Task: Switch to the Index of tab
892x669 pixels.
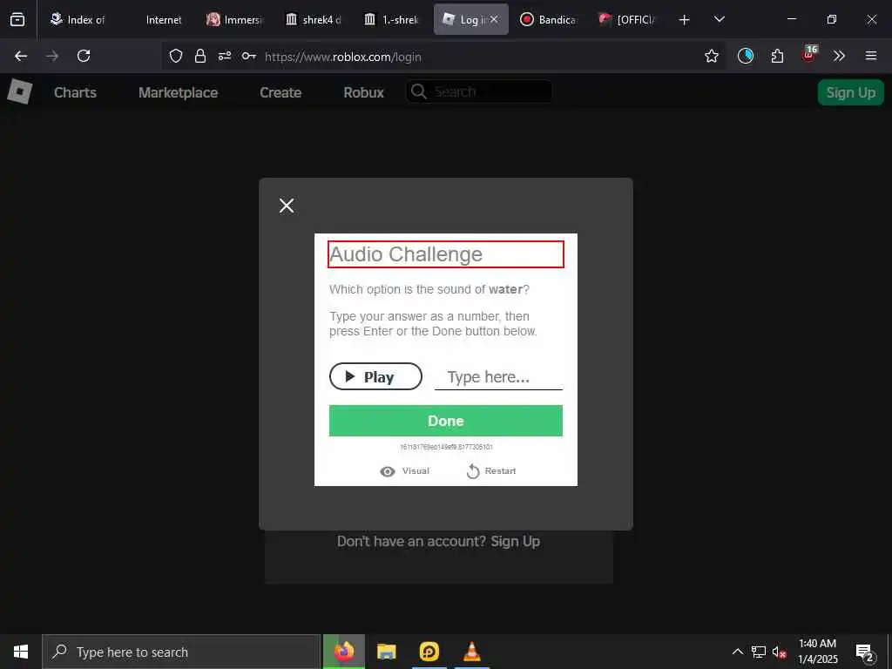Action: pos(78,19)
